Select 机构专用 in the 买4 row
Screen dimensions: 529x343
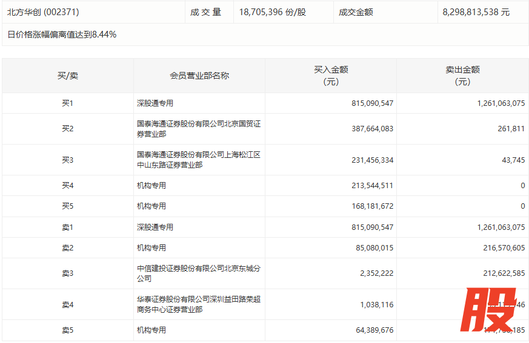[151, 186]
